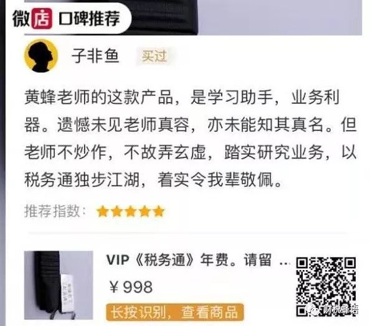The image size is (370, 326).
Task: Tap the 买过 purchased badge
Action: (154, 56)
